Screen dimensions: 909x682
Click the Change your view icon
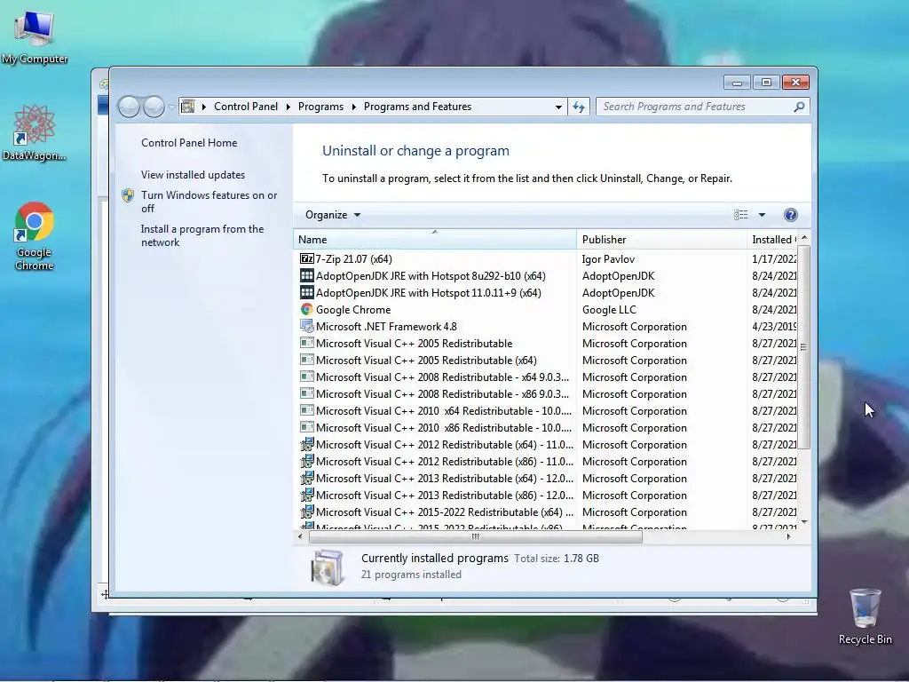[x=741, y=215]
